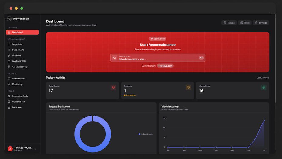Viewport: 282px width, 159px height.
Task: Click the Total Scans red stack icon
Action: point(113,87)
